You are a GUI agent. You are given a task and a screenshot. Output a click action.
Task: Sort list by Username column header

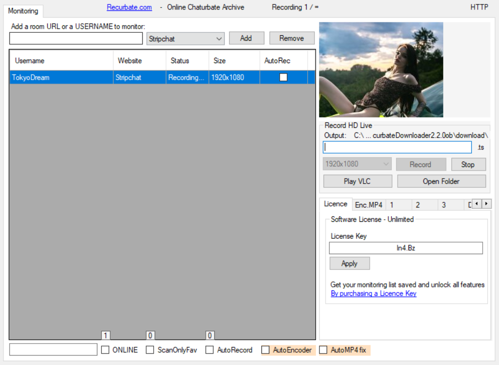click(61, 61)
